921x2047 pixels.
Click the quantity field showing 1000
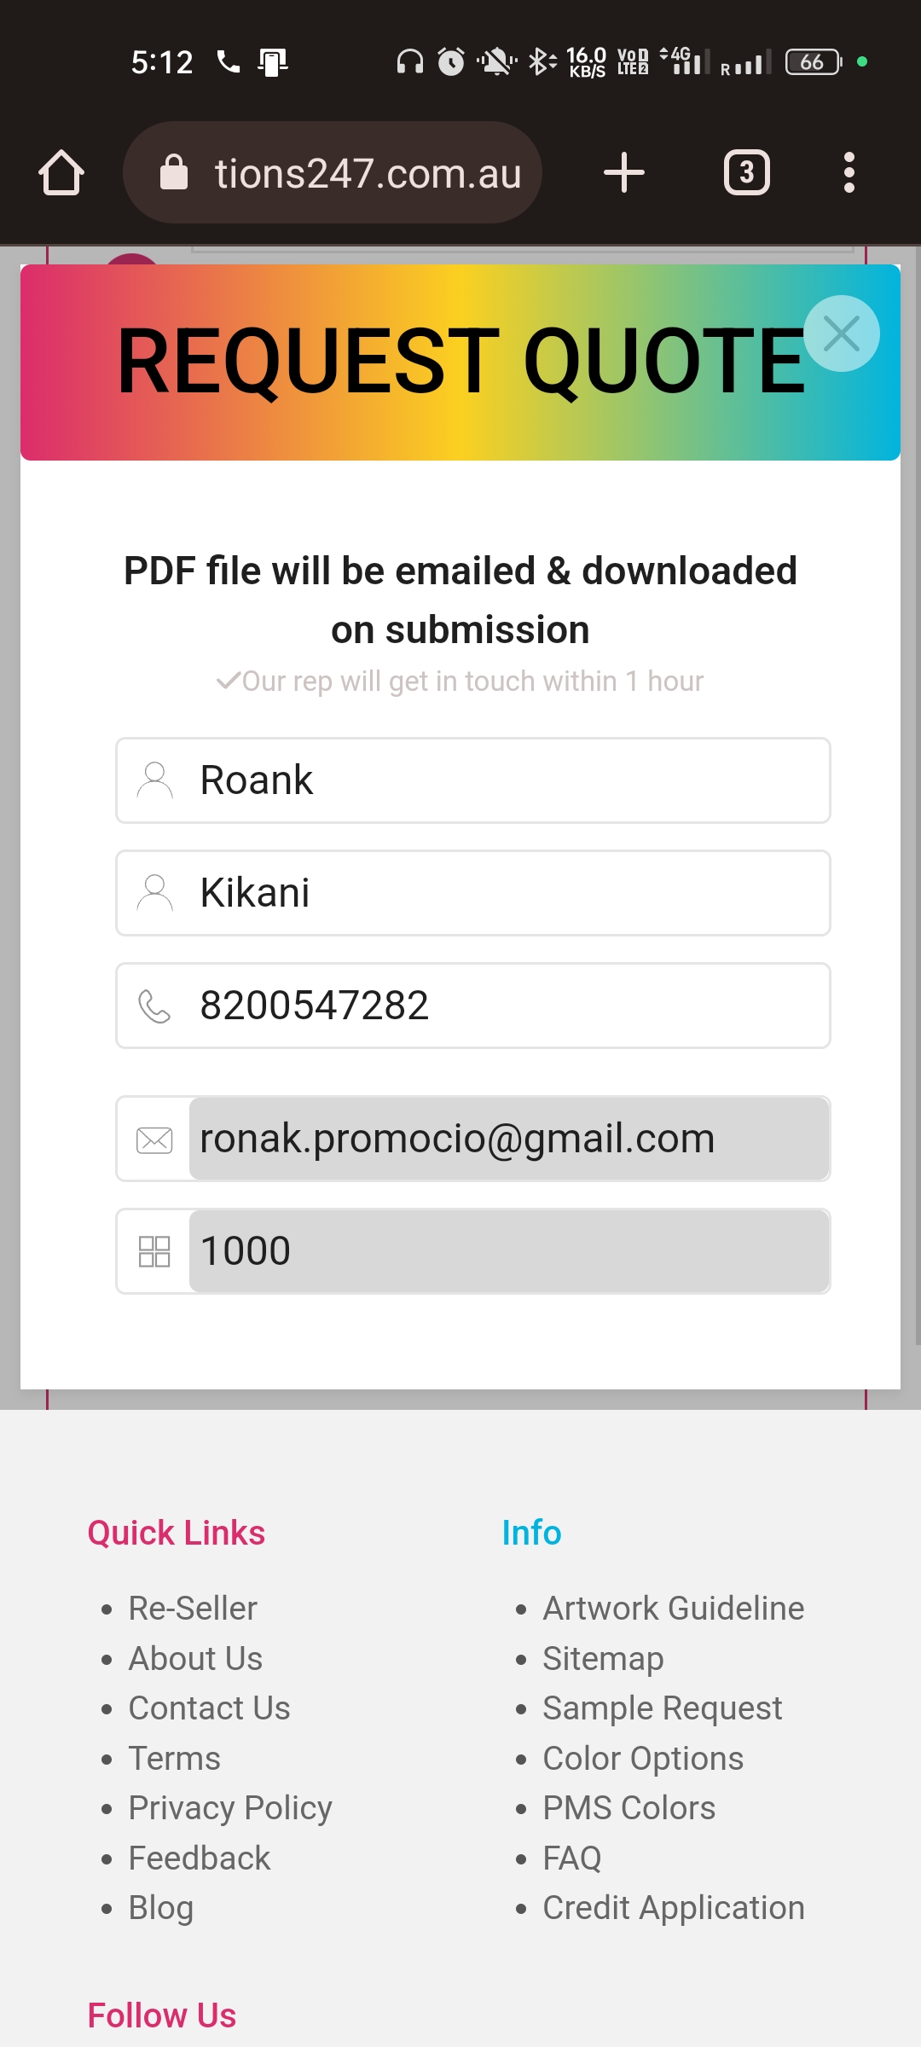click(507, 1251)
